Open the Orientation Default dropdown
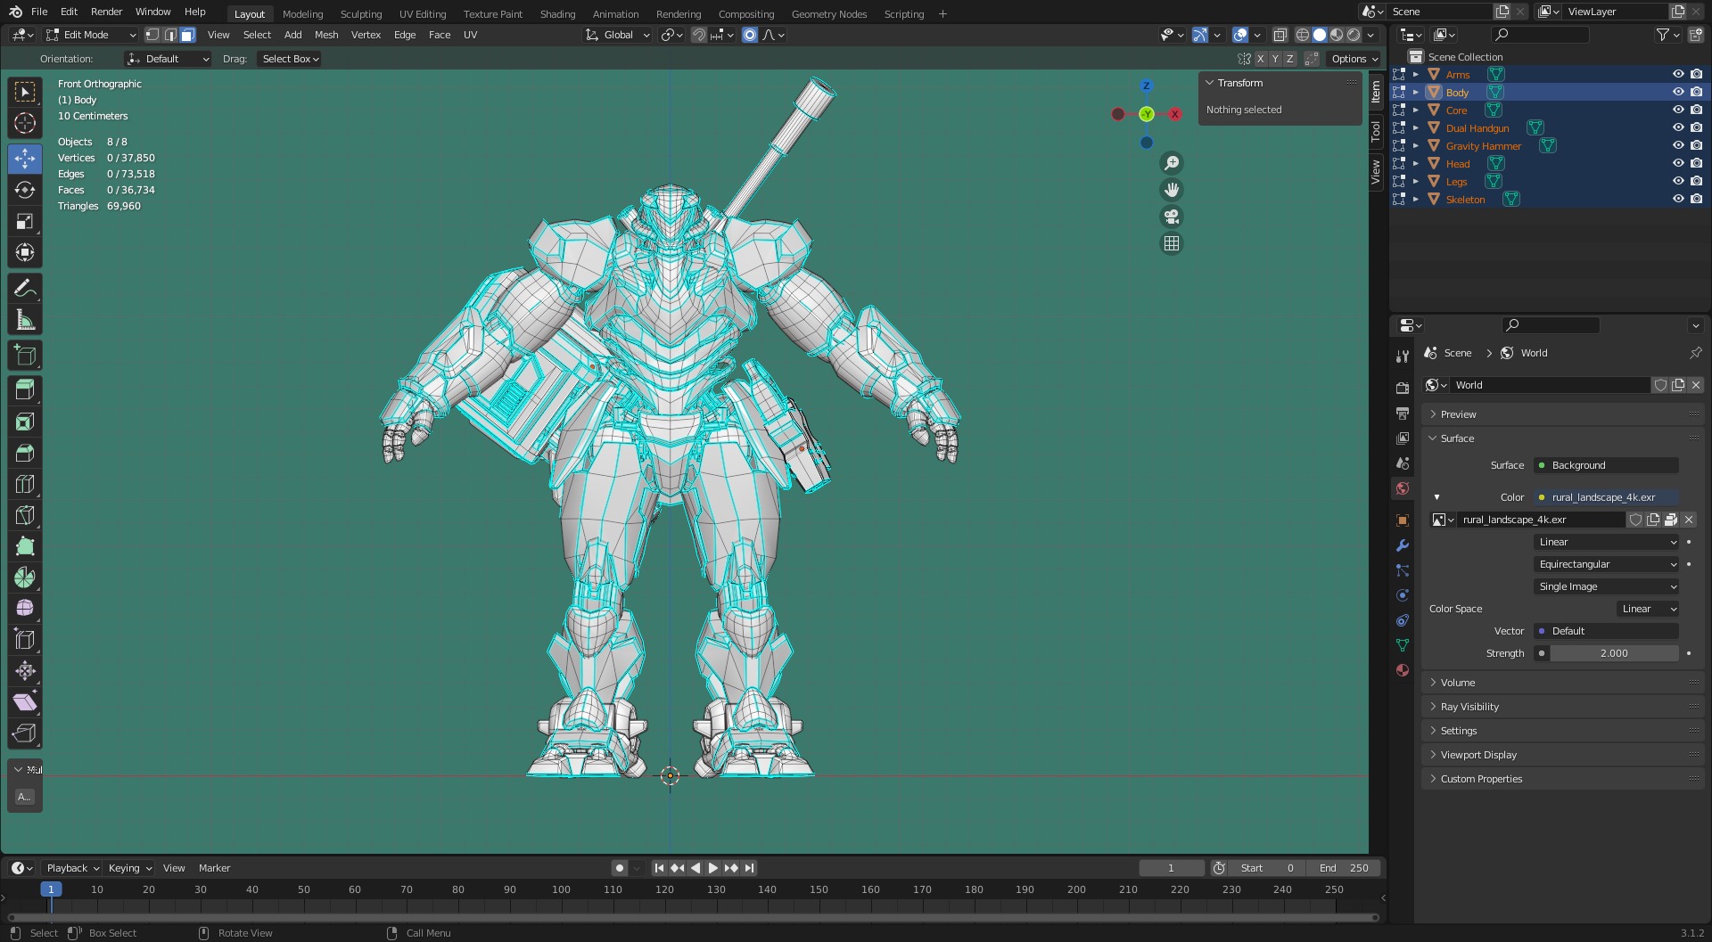 [169, 59]
